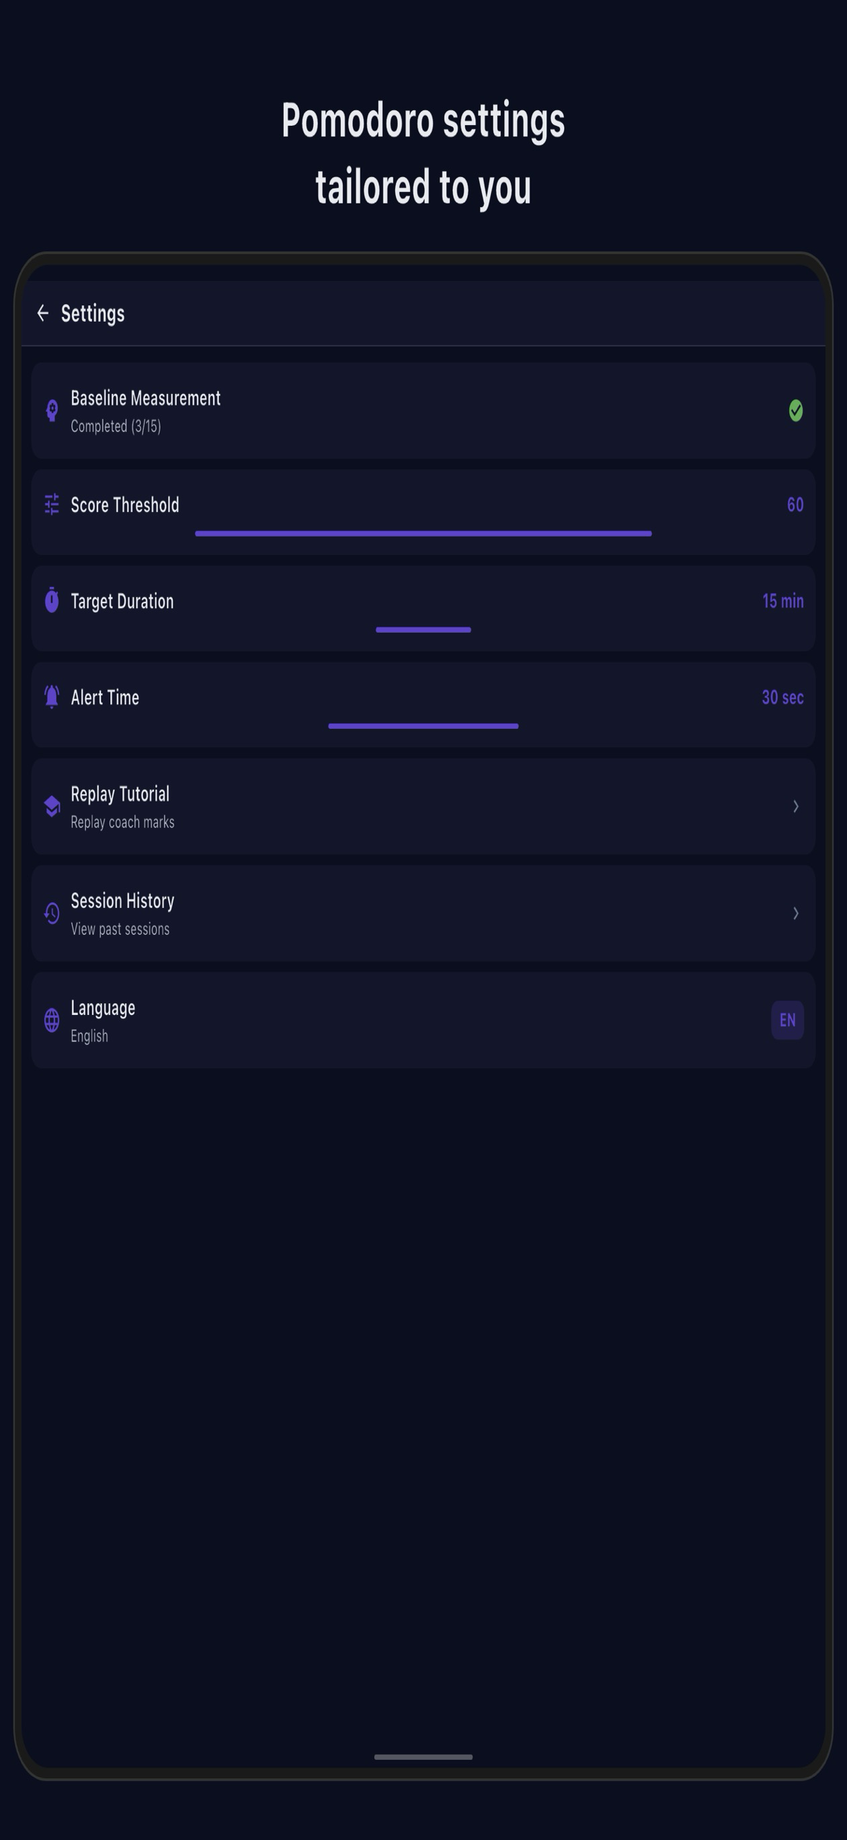The image size is (847, 1840).
Task: Click the back arrow in the Settings header
Action: (44, 313)
